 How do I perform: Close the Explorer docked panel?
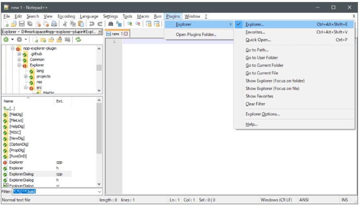[x=100, y=31]
